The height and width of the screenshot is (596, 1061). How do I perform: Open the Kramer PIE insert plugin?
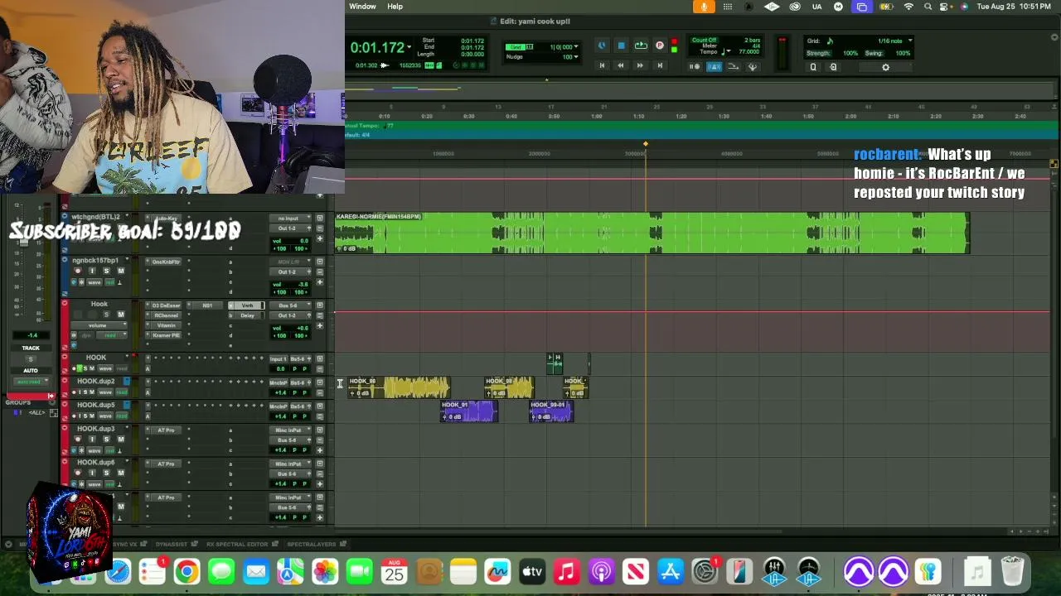166,335
